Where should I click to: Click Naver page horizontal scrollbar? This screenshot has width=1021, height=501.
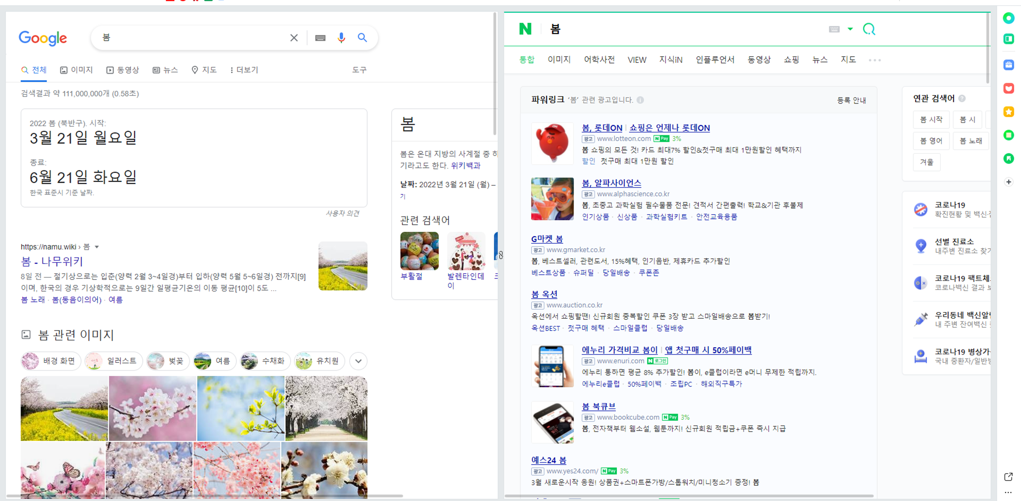[689, 496]
